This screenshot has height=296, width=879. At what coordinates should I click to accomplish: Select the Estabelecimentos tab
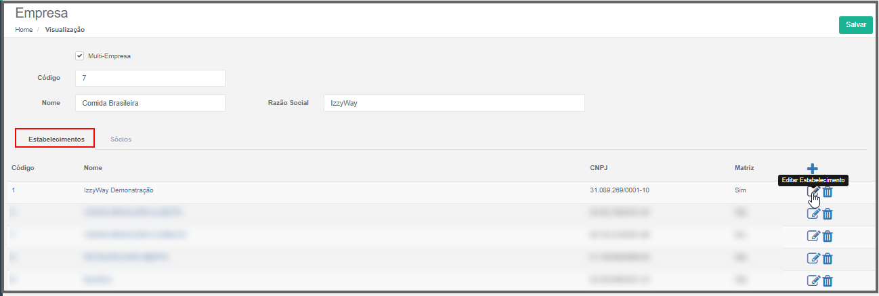tap(56, 138)
